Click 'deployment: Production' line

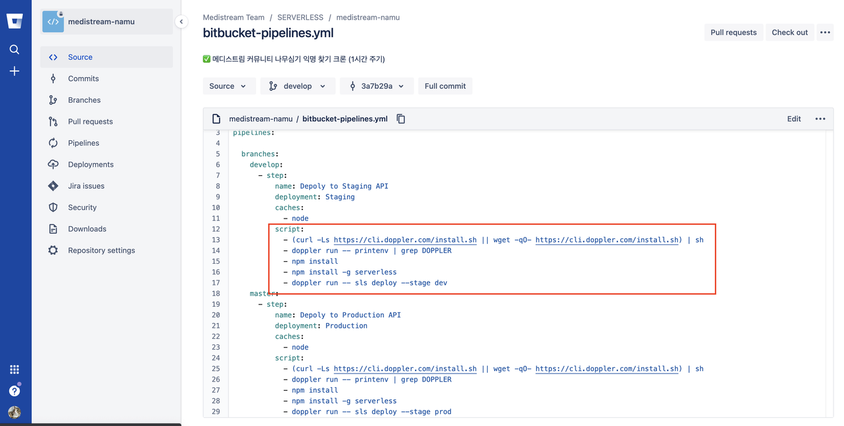pyautogui.click(x=321, y=325)
